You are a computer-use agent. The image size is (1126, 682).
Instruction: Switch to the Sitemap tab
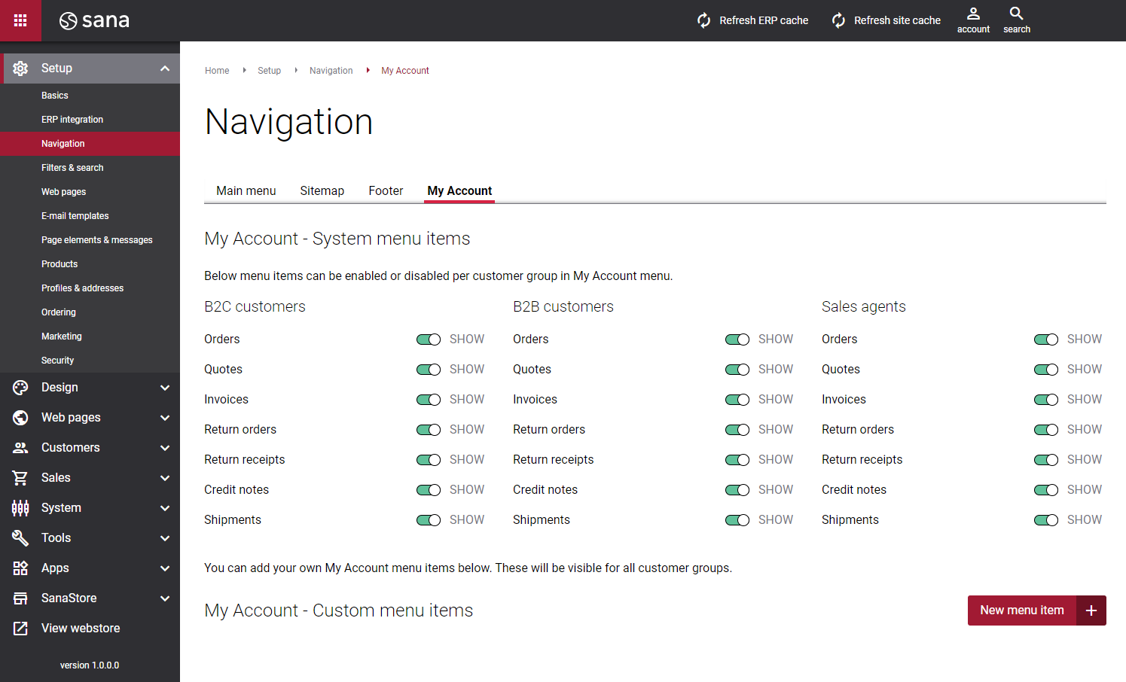[322, 191]
